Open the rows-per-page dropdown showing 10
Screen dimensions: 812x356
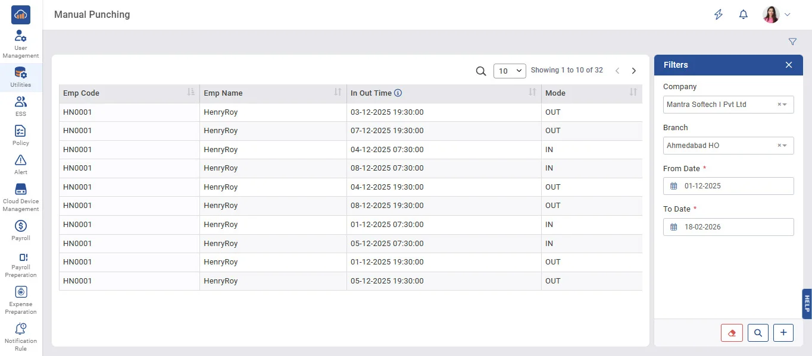(x=510, y=71)
